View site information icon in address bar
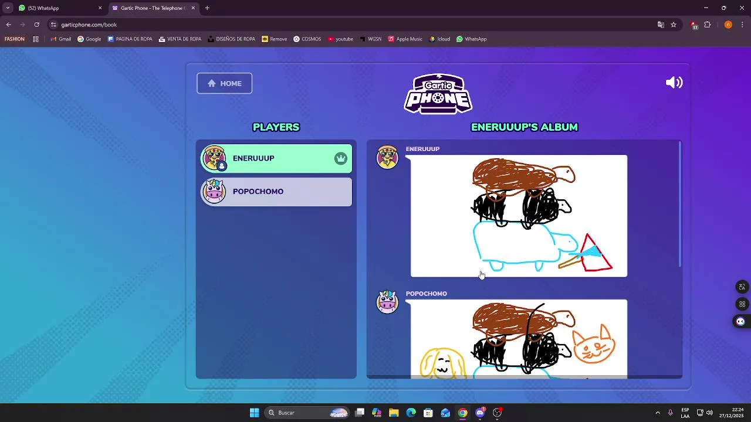 (53, 25)
